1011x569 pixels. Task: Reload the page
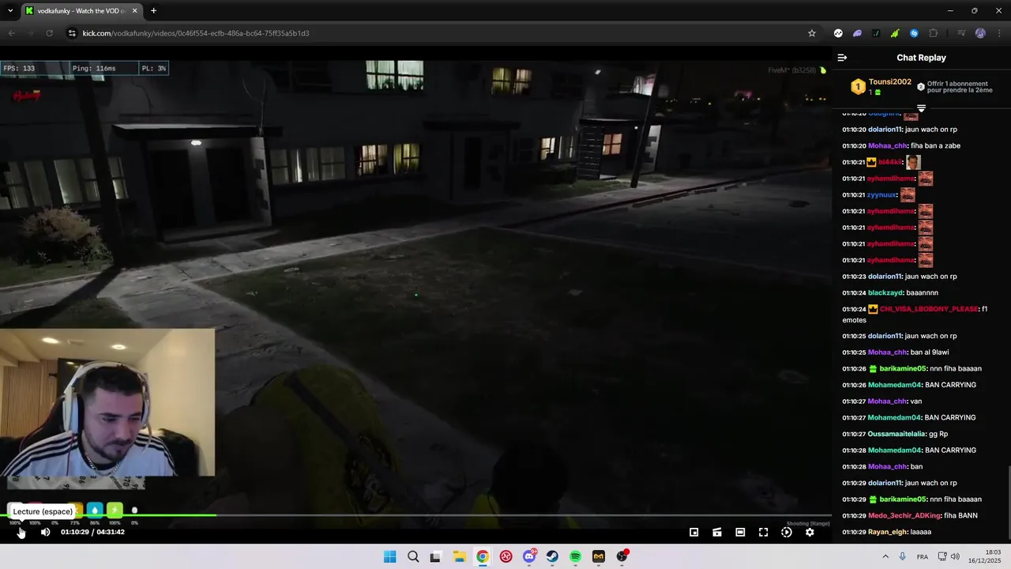click(49, 33)
